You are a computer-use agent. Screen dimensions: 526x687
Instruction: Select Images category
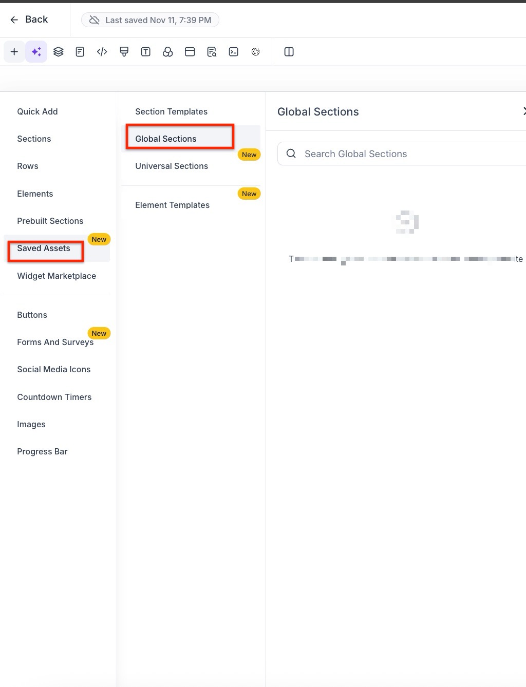coord(31,424)
